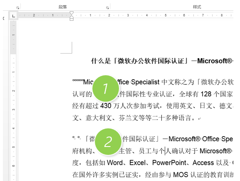Click the word PowerPoint in second paragraph

[x=169, y=163]
